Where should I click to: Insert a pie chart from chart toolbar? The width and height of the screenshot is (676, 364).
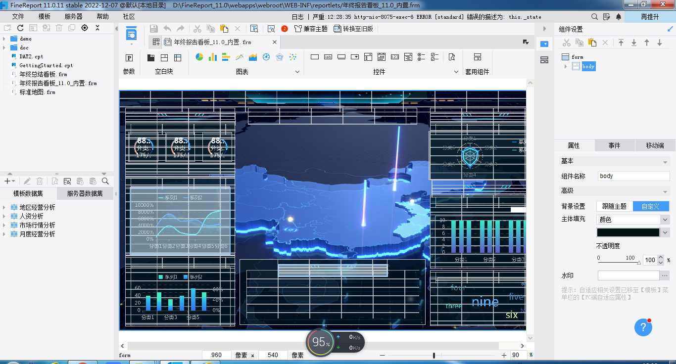pos(199,57)
